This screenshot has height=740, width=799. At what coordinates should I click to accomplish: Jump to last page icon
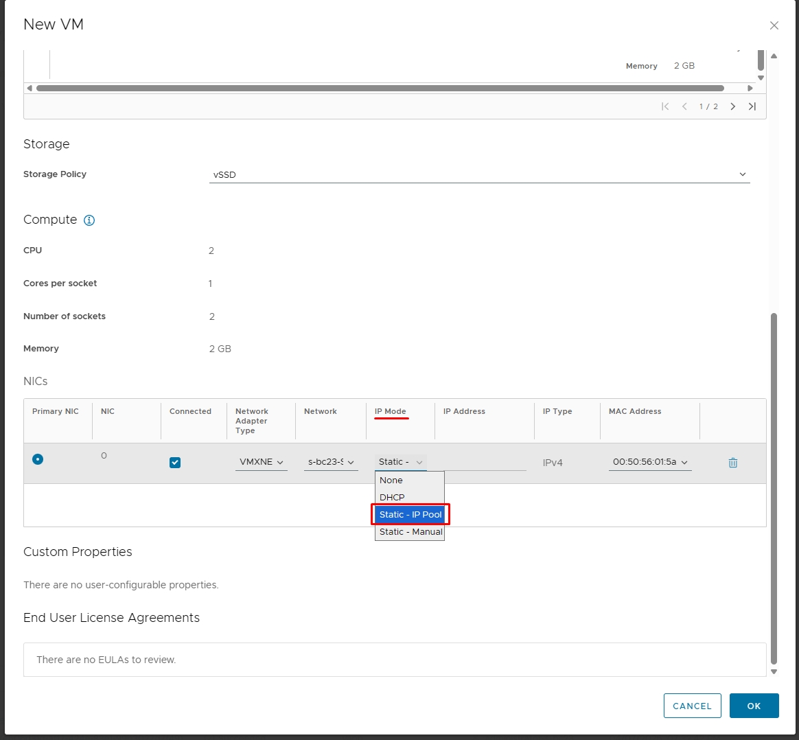point(752,106)
